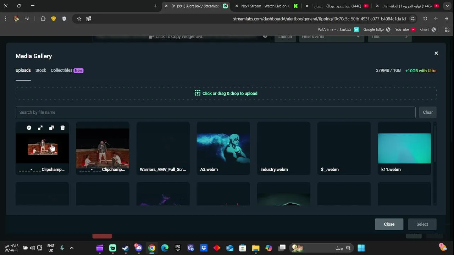Open Epic Games Launcher from taskbar
Viewport: 454px width, 255px height.
pos(178,248)
